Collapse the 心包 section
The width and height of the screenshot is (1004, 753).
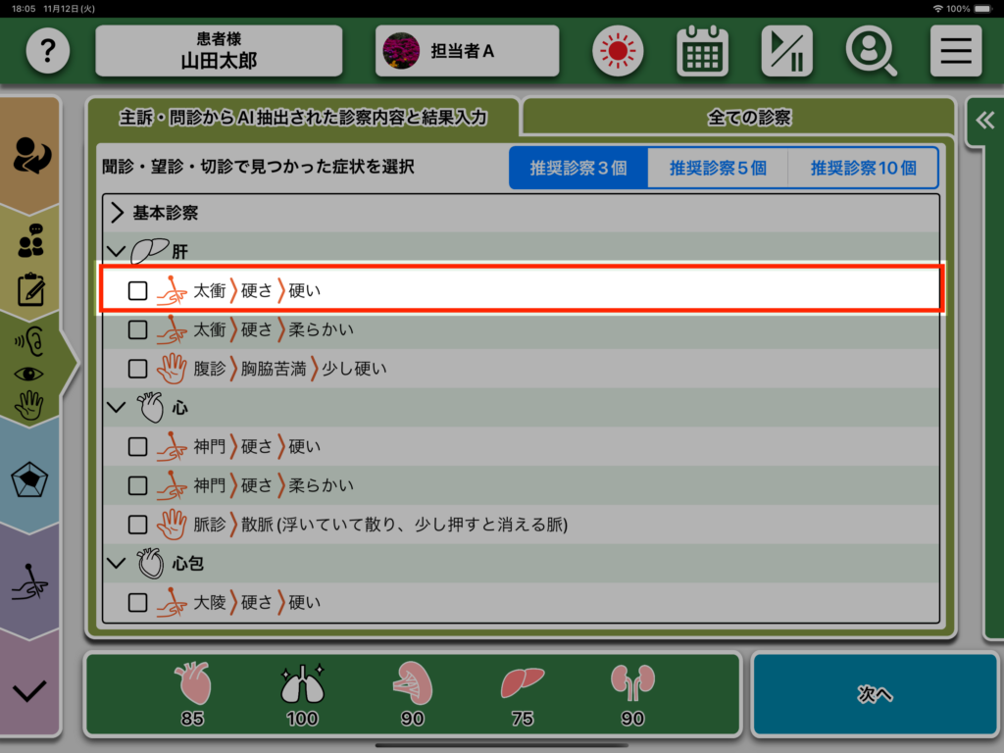tap(118, 564)
